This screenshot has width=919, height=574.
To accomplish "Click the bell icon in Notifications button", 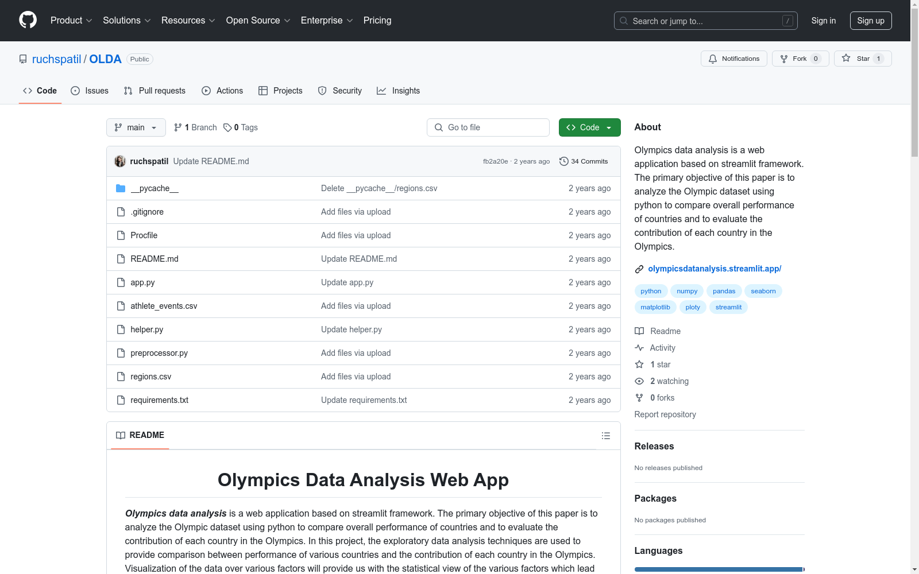I will pyautogui.click(x=713, y=59).
